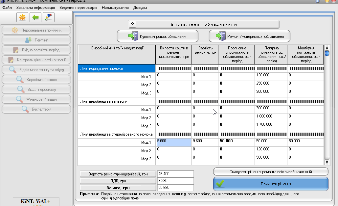This screenshot has height=206, width=338.
Task: Click the KiNT: ViAL+ logo label
Action: click(35, 201)
